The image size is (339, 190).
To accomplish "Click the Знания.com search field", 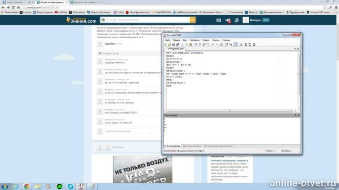I will (145, 20).
